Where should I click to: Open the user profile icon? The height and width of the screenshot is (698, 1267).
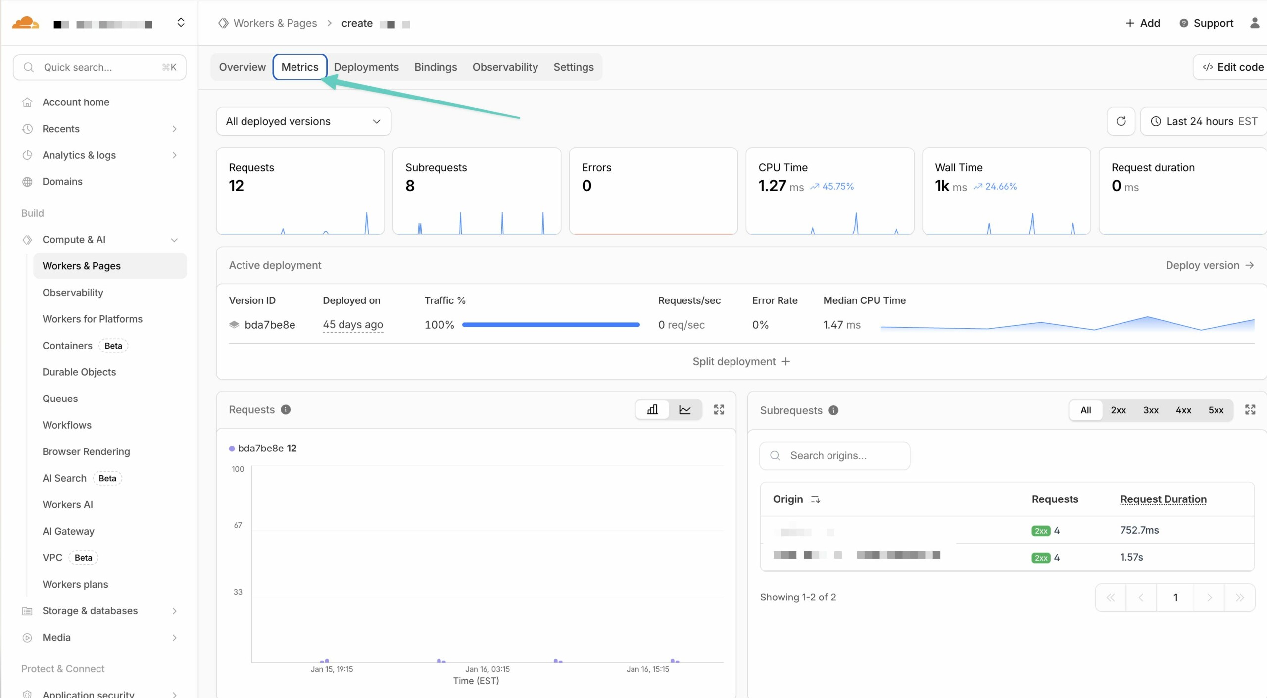[x=1254, y=23]
